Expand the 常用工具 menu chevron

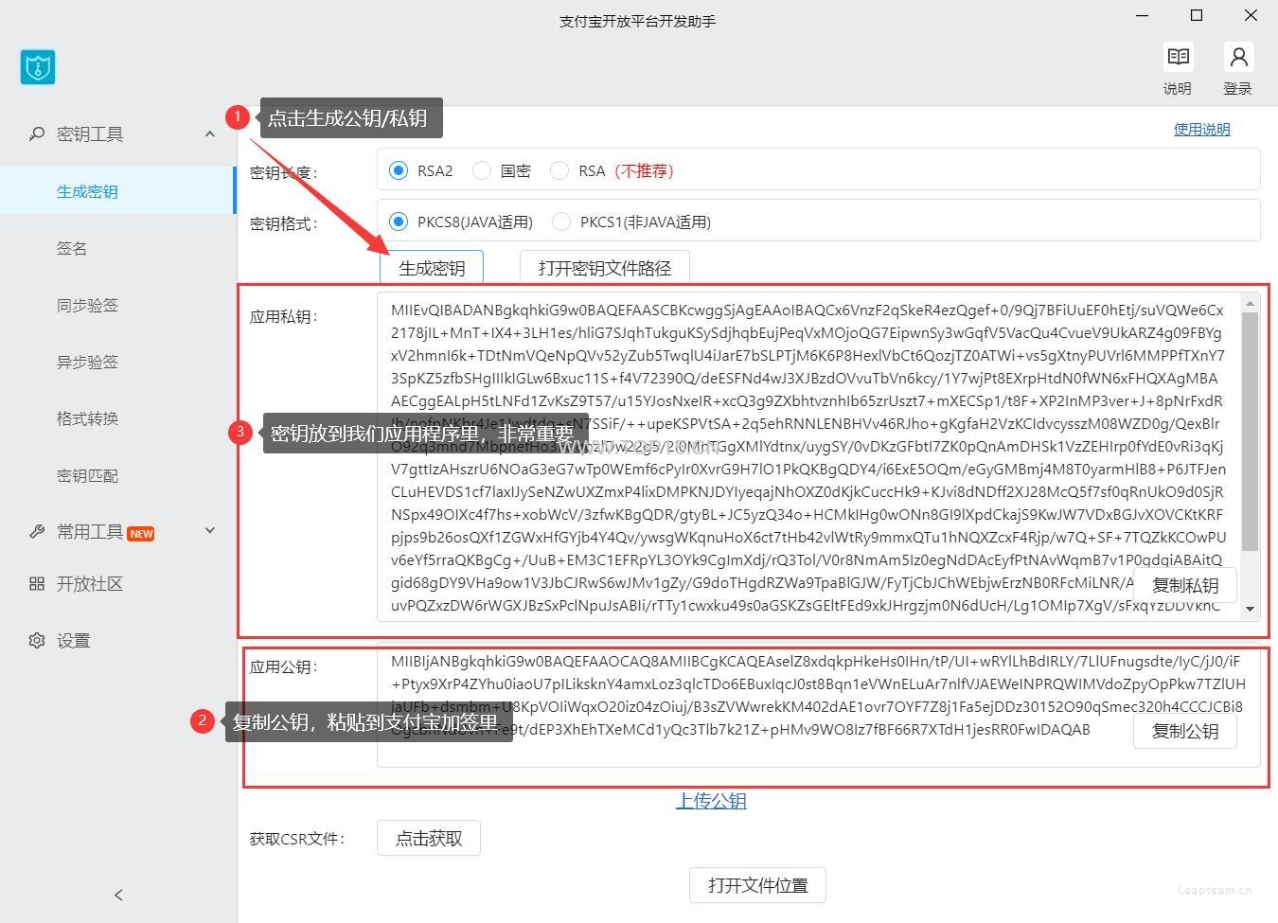click(x=210, y=531)
